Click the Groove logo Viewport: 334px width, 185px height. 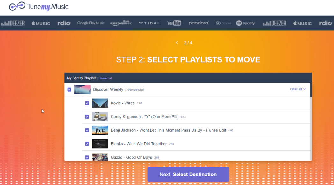pos(224,23)
